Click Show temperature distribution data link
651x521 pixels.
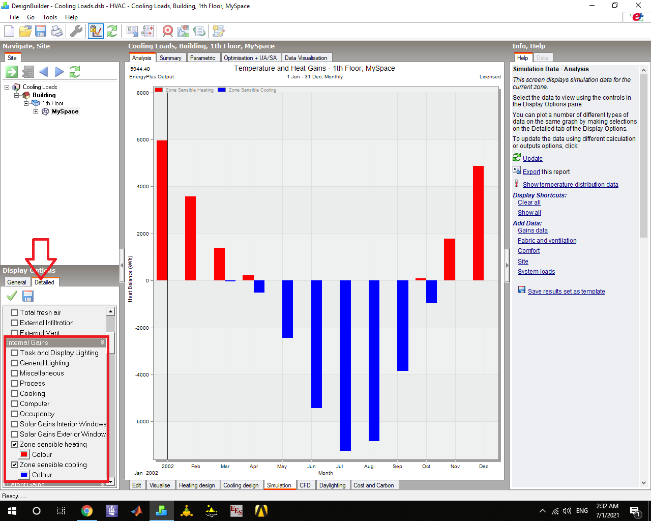[571, 185]
